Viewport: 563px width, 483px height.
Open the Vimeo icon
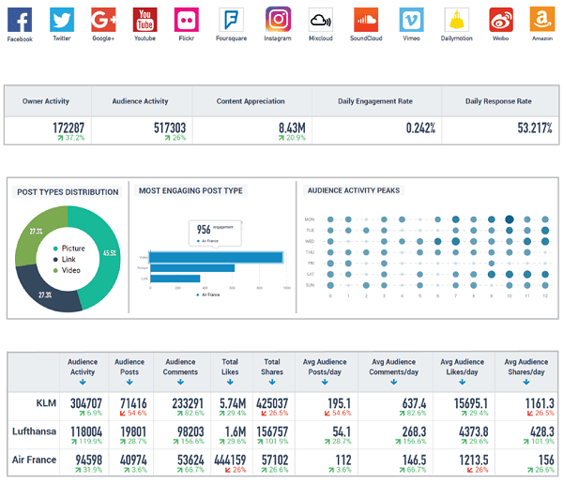tap(412, 20)
